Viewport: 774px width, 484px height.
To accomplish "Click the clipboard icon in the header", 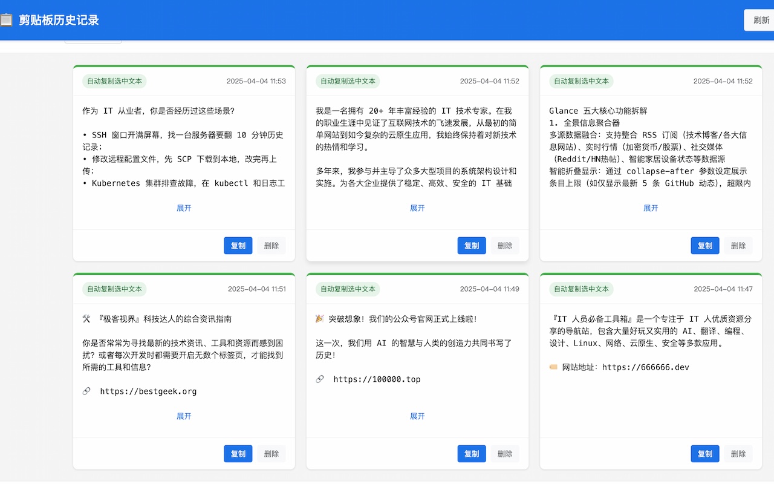I will (6, 20).
